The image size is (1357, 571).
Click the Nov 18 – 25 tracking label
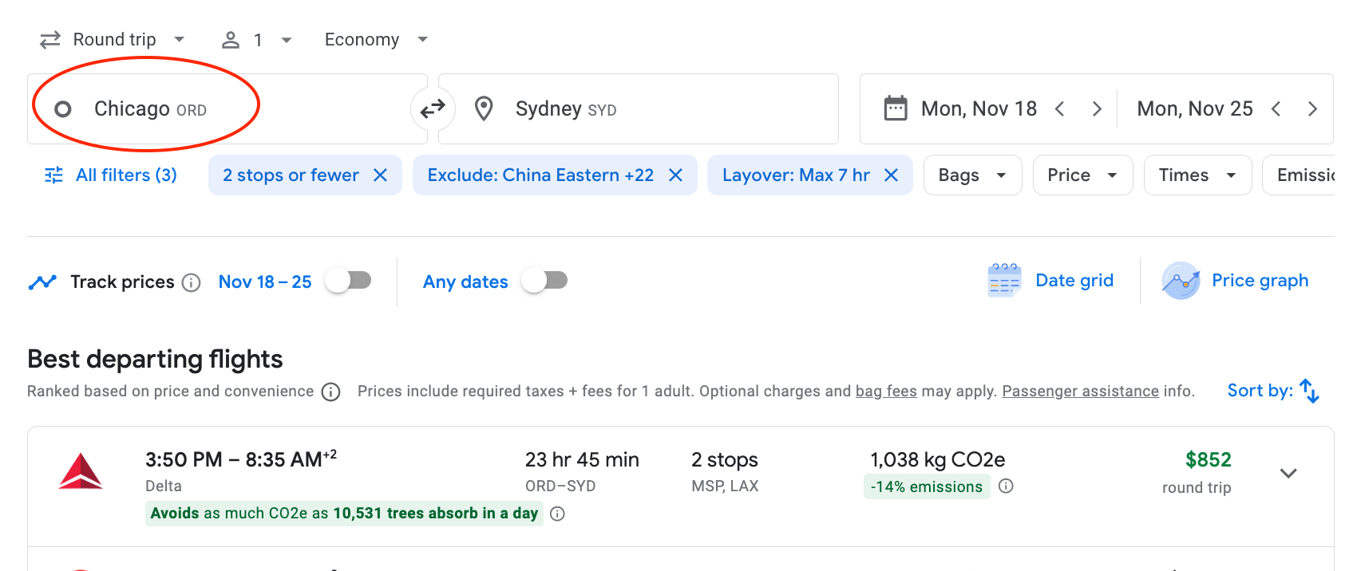pos(265,282)
